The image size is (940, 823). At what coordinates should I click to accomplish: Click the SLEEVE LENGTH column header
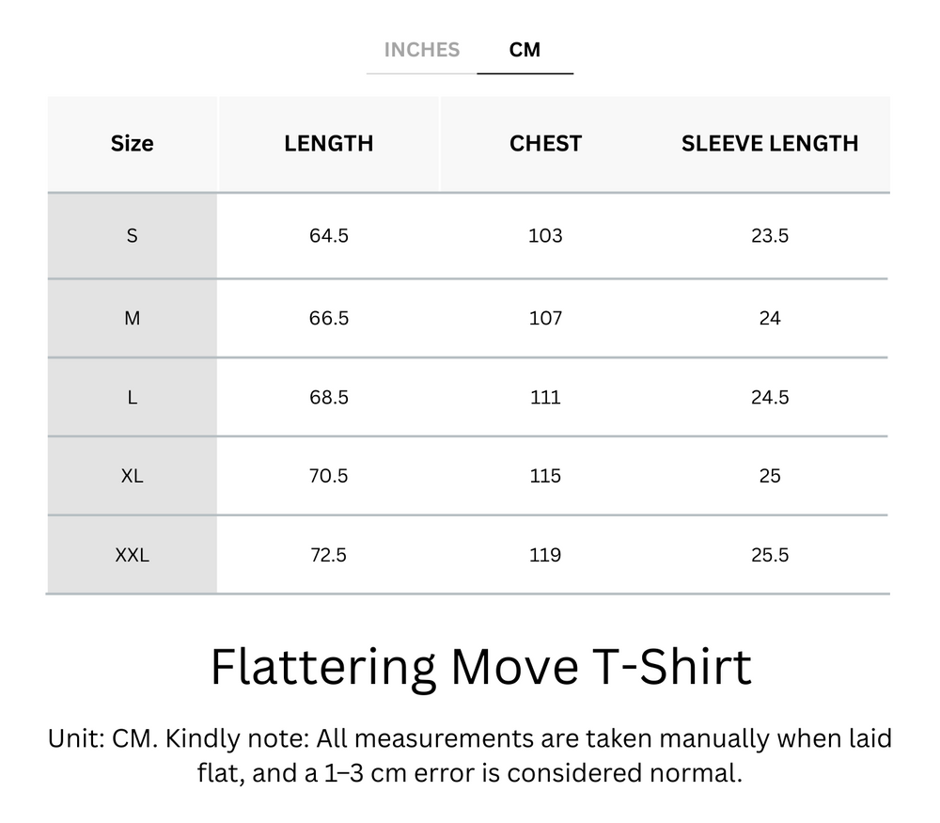[x=770, y=143]
